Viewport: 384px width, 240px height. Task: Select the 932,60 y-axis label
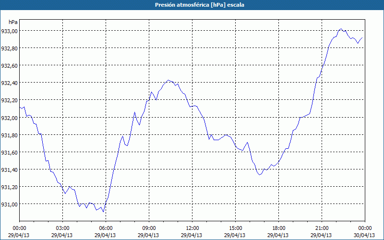click(9, 66)
